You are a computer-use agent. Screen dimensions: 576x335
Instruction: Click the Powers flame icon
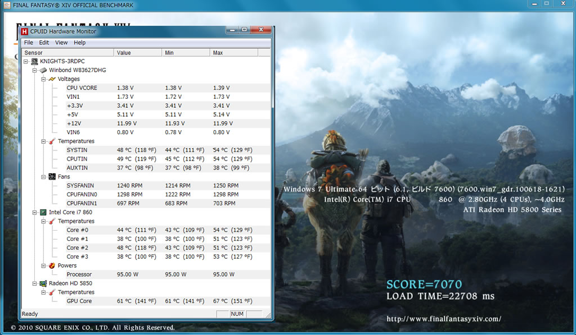pos(52,265)
